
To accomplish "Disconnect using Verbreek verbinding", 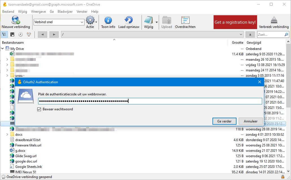I will tap(274, 22).
